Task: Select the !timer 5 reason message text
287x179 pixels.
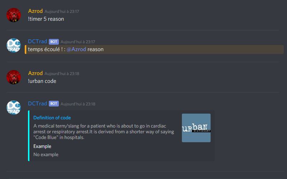Action: point(46,19)
